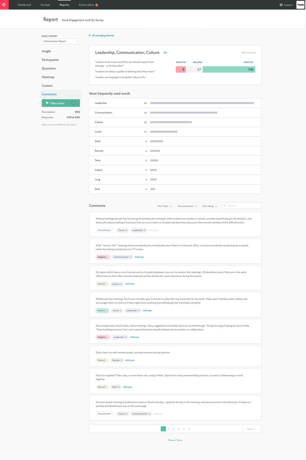Open the Questions report section
Viewport: 306px width, 460px height.
(x=49, y=68)
